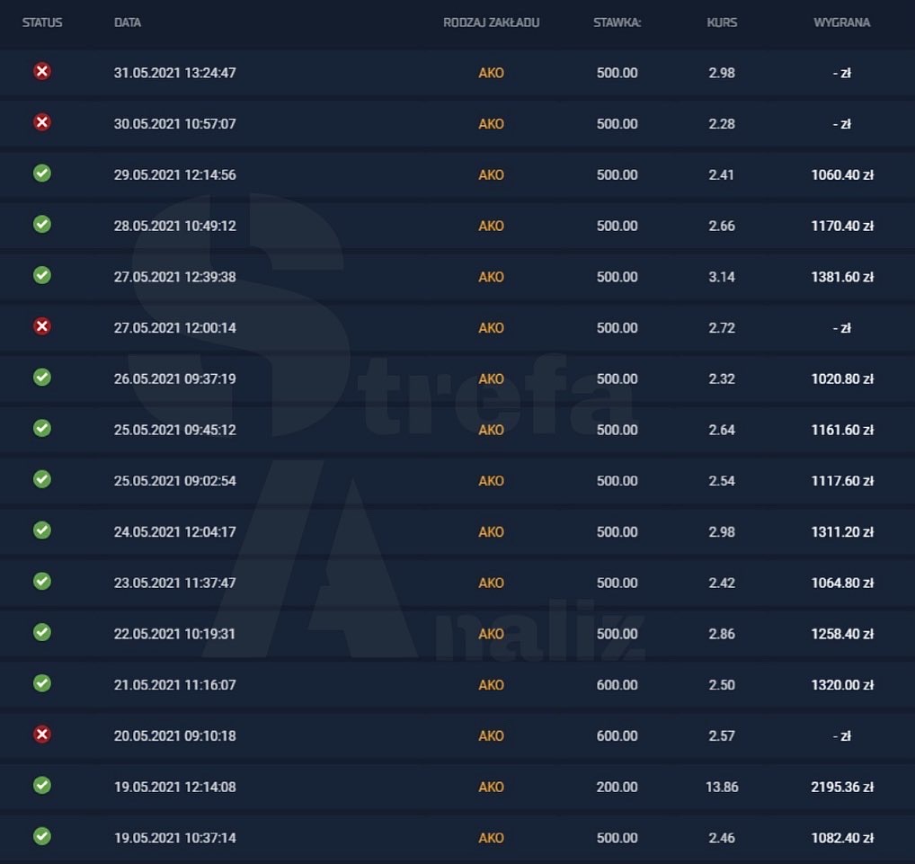Click odds value 2.28
The image size is (915, 864).
pyautogui.click(x=722, y=124)
